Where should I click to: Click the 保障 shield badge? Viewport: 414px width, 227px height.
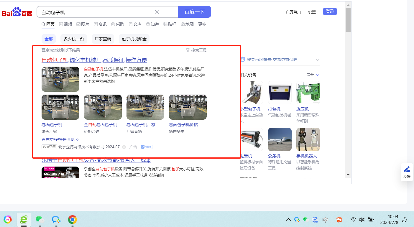[x=147, y=147]
